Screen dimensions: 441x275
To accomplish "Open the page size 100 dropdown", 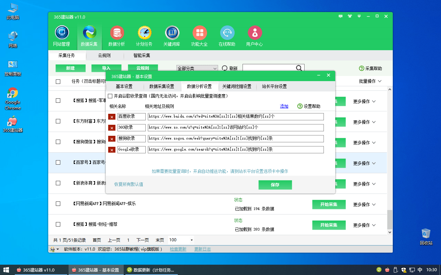I will 181,240.
